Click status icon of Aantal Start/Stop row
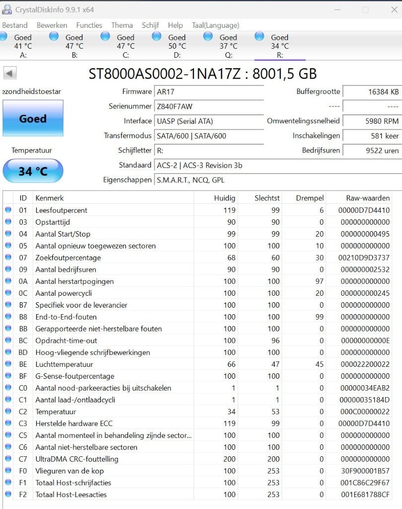This screenshot has width=402, height=509. tap(8, 234)
